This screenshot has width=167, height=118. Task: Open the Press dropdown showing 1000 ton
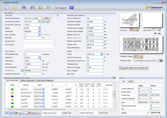101,54
